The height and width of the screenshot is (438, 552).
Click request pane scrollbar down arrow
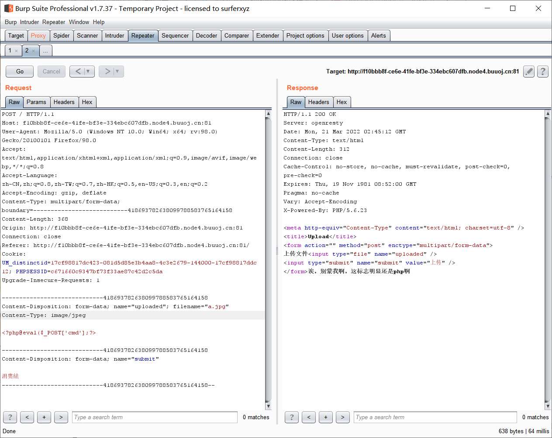click(x=268, y=406)
